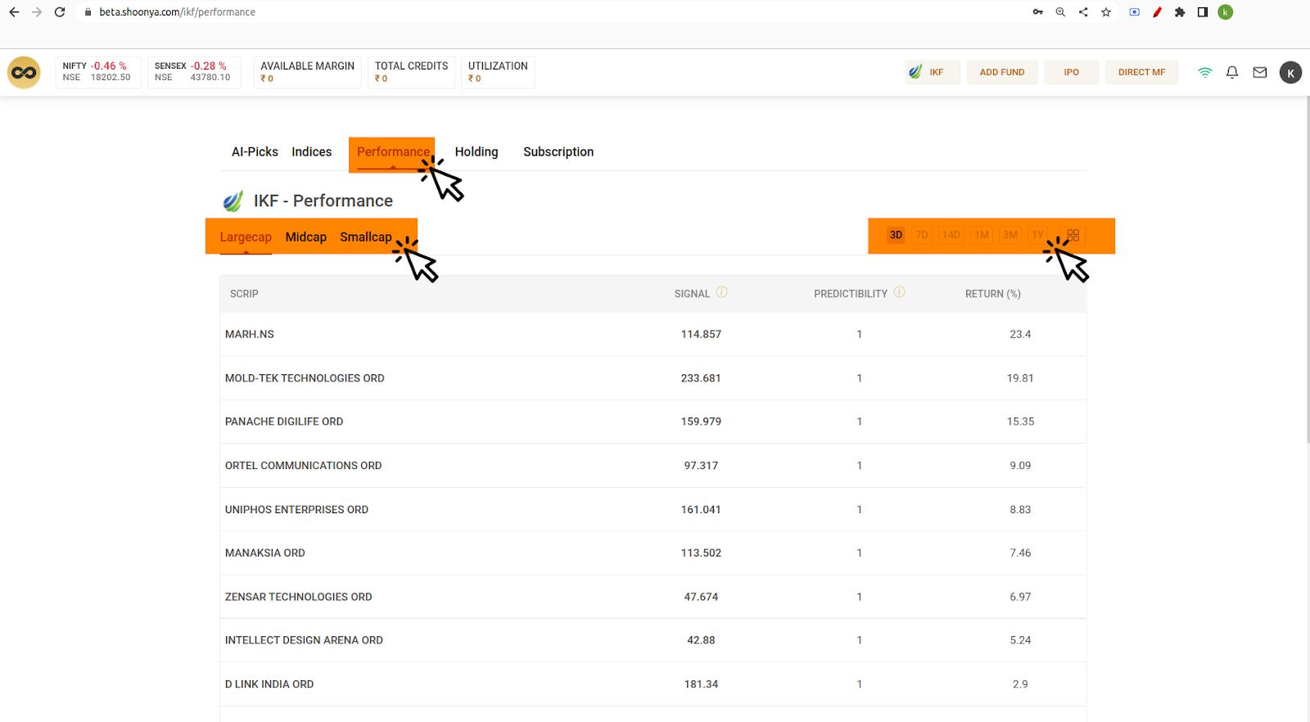
Task: Select D LINK INDIA ORD scrip
Action: coord(269,684)
